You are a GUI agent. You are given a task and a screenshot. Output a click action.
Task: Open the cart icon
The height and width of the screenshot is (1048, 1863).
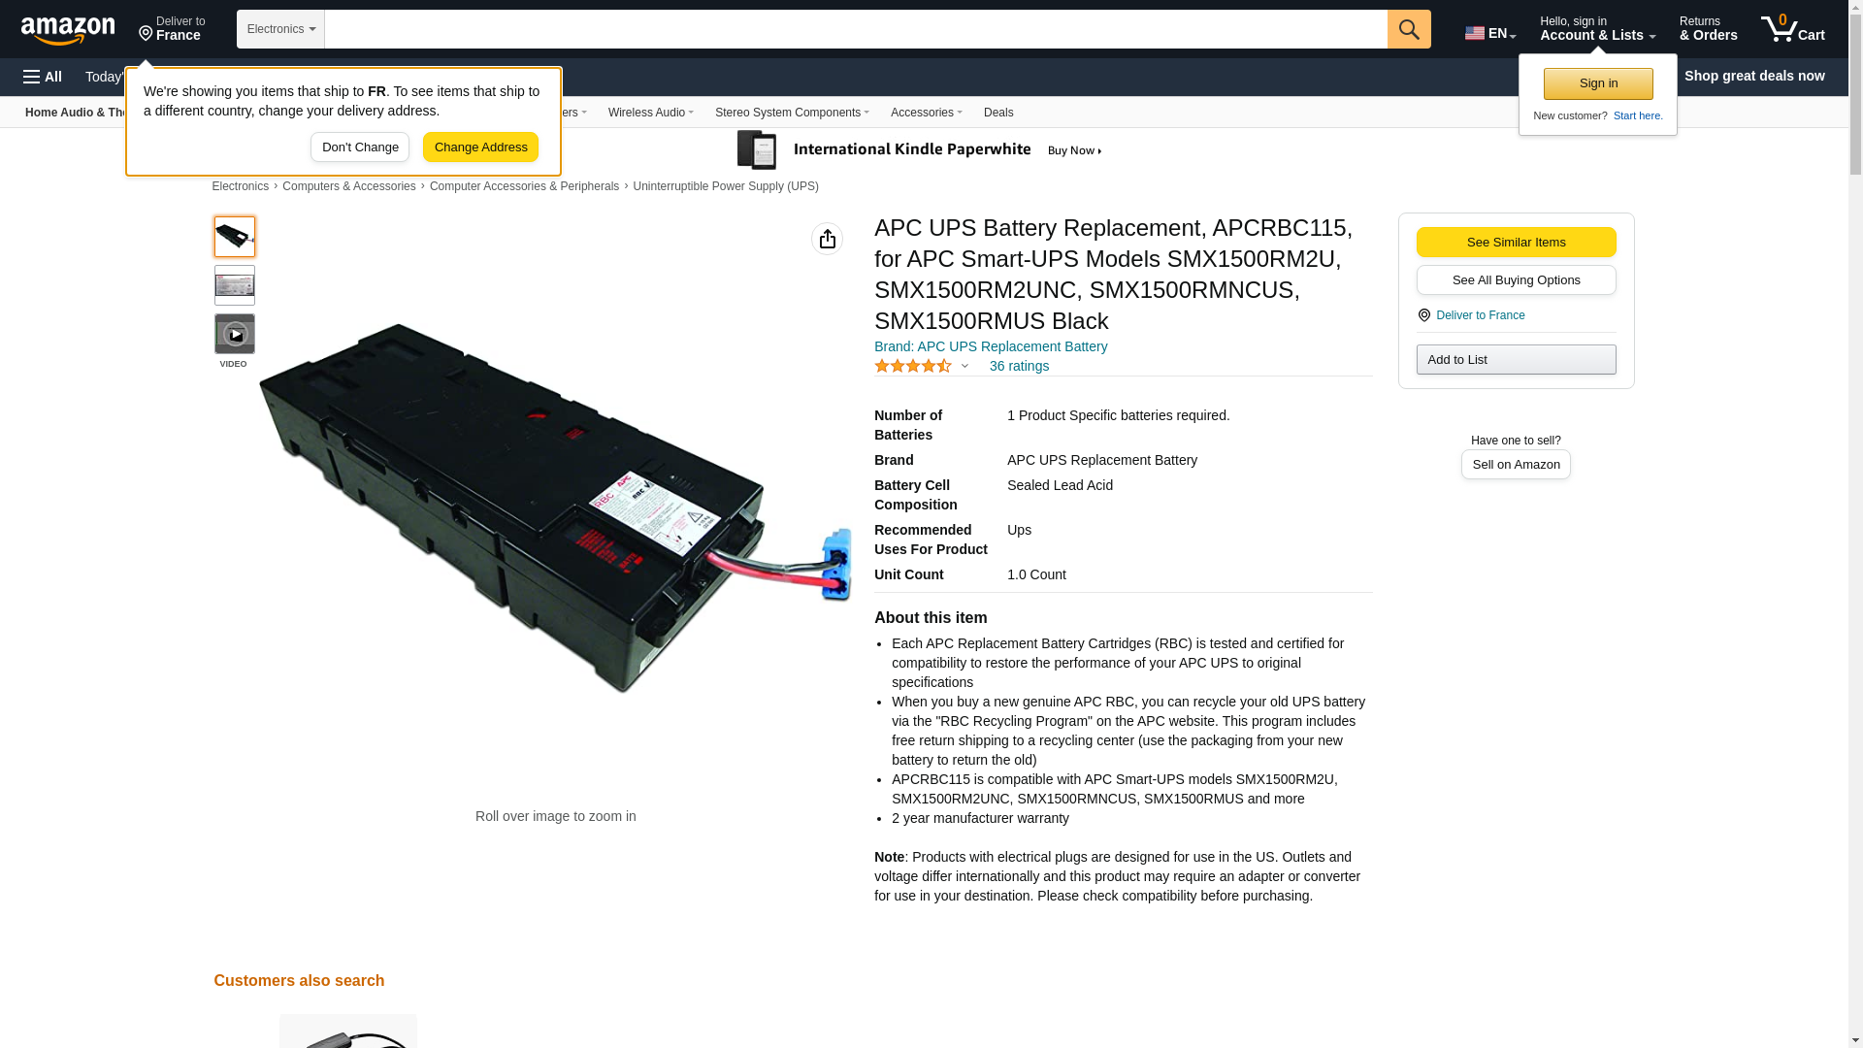[x=1793, y=29]
